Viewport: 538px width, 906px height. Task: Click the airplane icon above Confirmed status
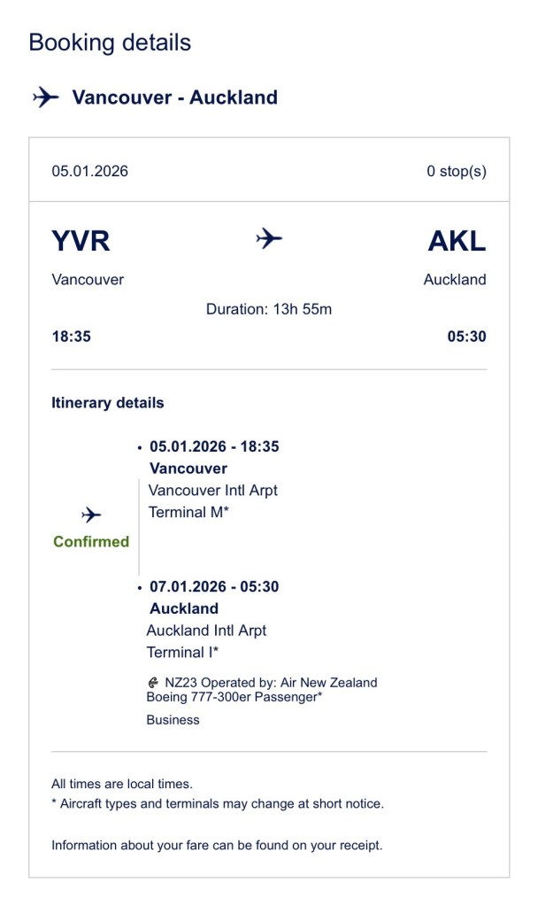[x=90, y=515]
